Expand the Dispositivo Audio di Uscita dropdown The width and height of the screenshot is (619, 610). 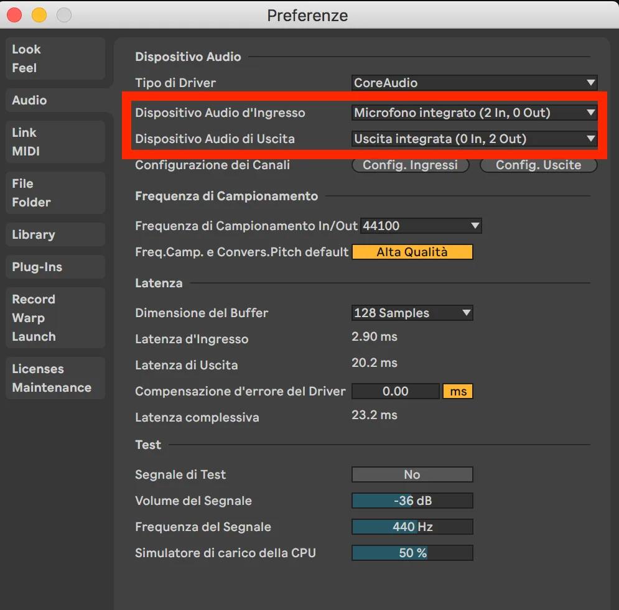[474, 139]
